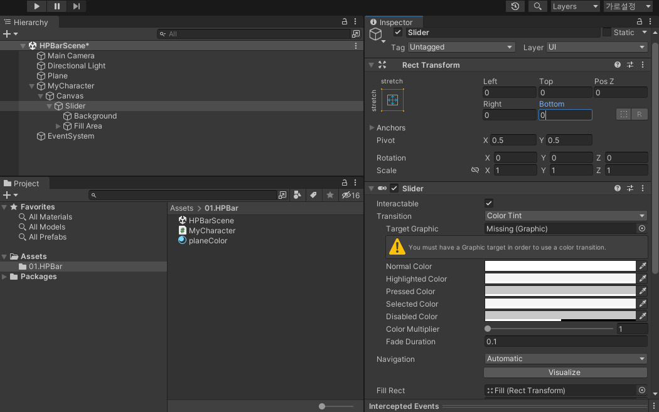Focus the Hierarchy search field
Image resolution: width=659 pixels, height=412 pixels.
click(254, 34)
